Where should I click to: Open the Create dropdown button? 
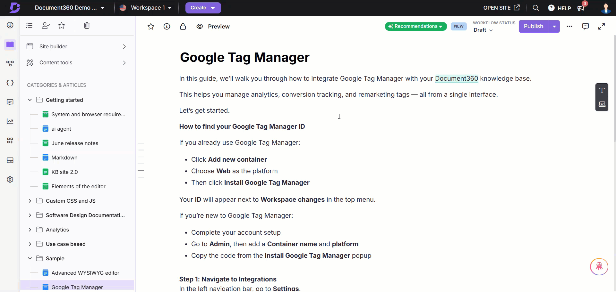[x=203, y=8]
